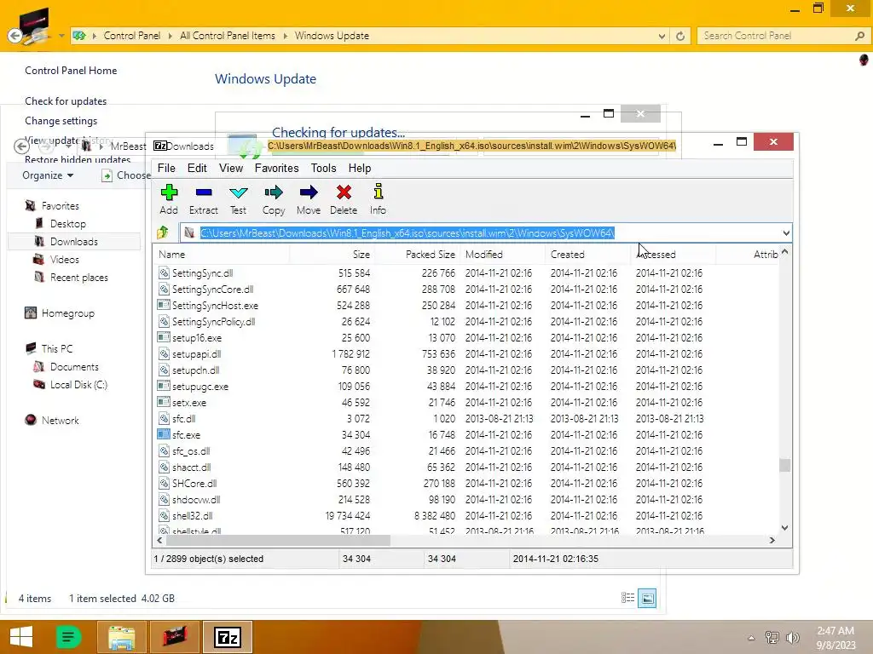
Task: Click the scroll down arrow in 7-Zip list
Action: pyautogui.click(x=784, y=528)
